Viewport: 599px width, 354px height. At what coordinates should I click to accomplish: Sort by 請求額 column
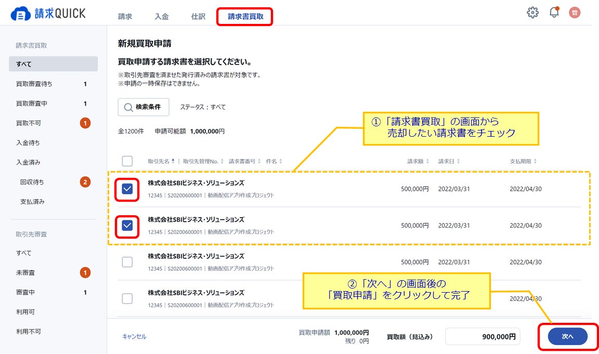(418, 161)
